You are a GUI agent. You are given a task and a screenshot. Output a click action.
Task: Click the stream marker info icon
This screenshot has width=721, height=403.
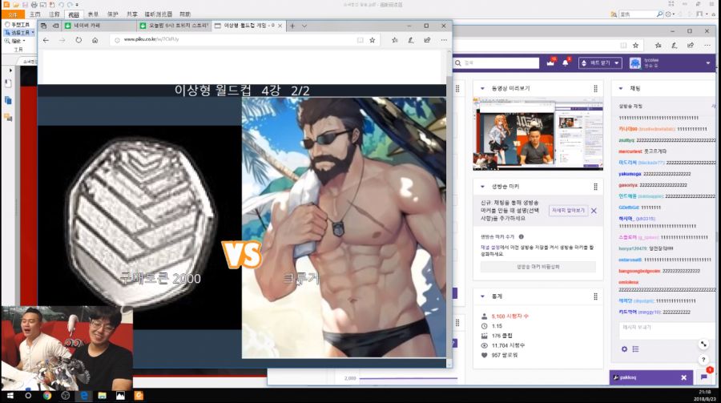tap(521, 237)
